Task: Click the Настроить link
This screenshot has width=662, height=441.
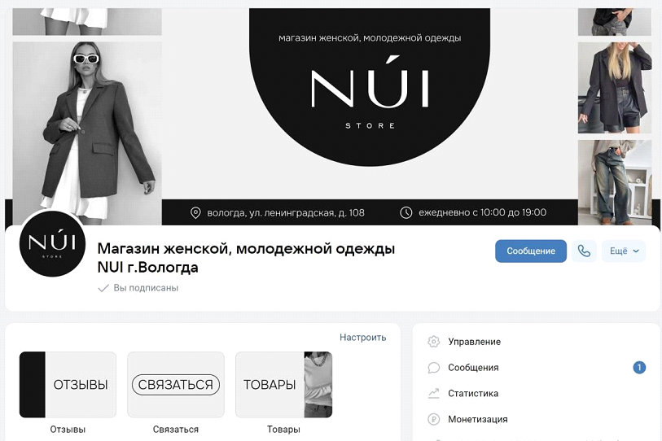Action: pos(362,337)
